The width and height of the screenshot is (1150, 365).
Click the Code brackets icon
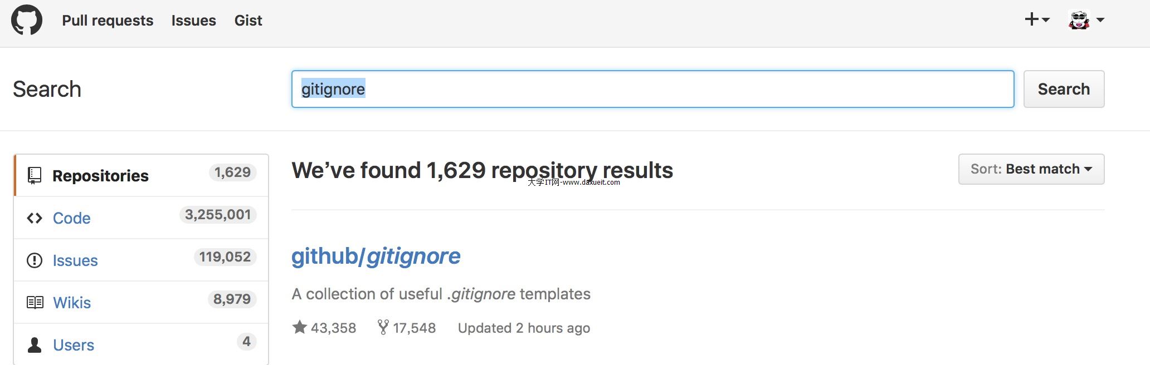(35, 218)
